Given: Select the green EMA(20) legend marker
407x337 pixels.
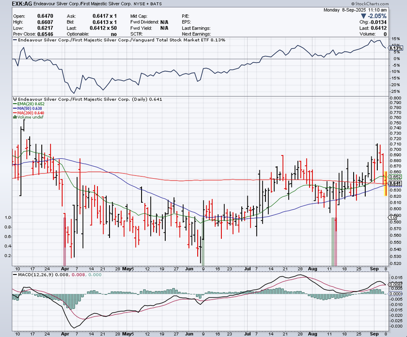Looking at the screenshot, I should tap(13, 104).
